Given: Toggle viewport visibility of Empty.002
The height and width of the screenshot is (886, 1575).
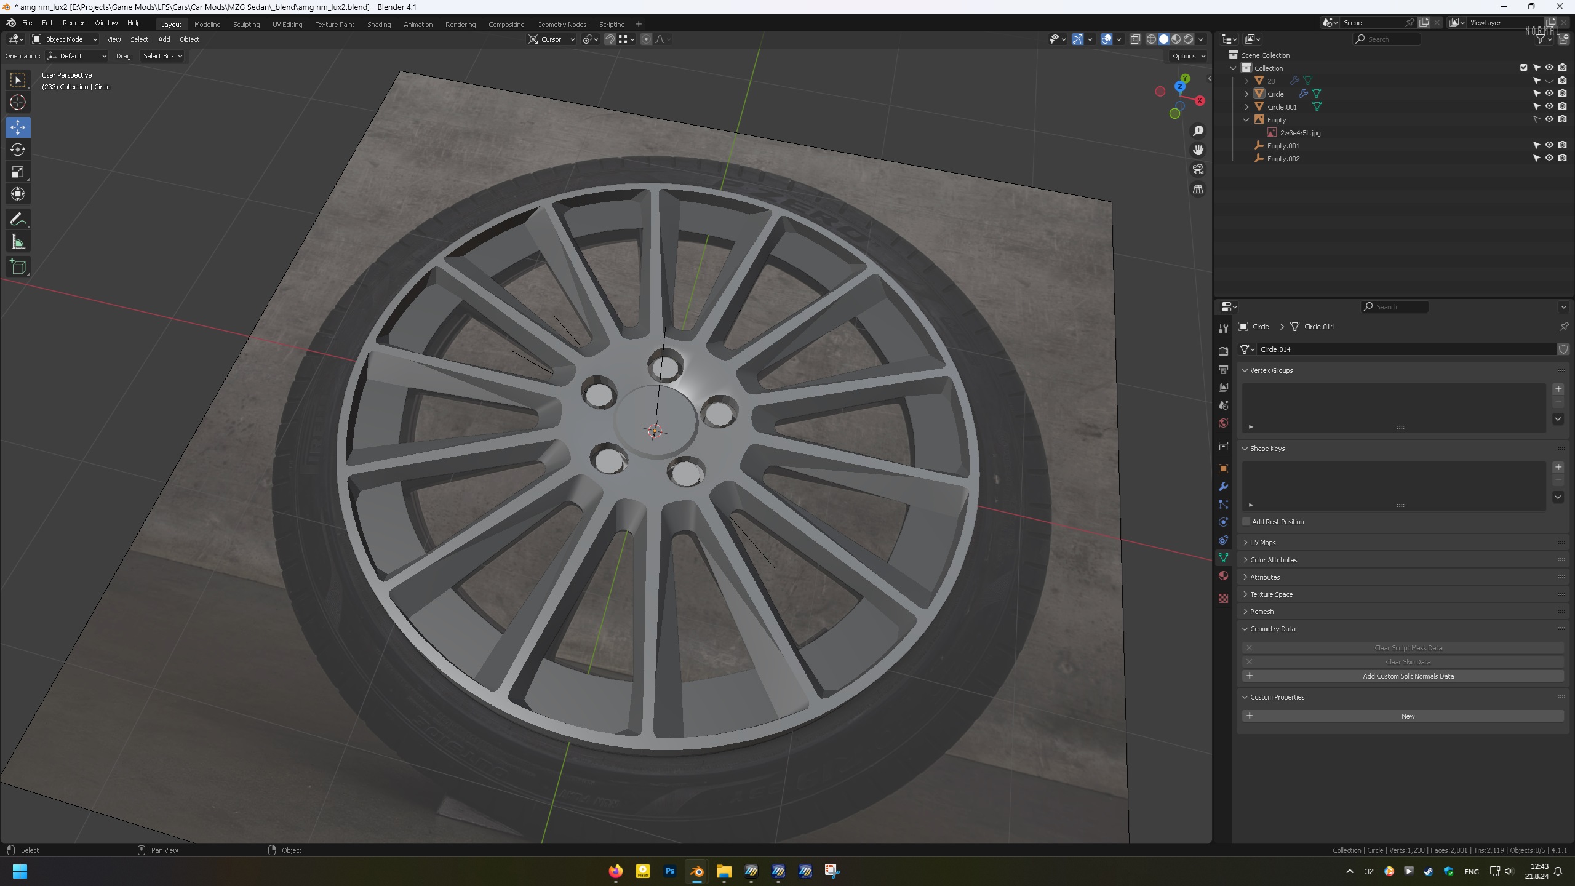Looking at the screenshot, I should [x=1549, y=158].
